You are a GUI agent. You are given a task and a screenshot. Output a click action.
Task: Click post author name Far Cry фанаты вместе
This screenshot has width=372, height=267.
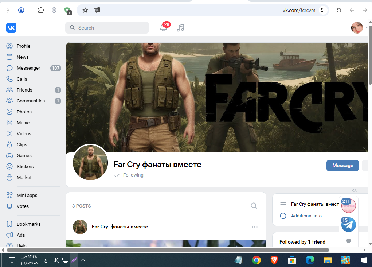pos(120,227)
